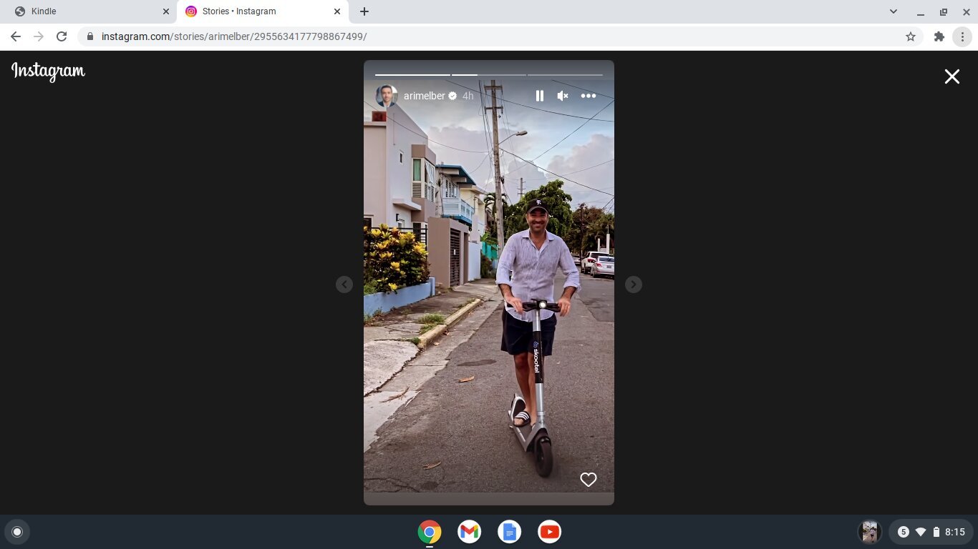This screenshot has height=549, width=978.
Task: Pause the Instagram story
Action: tap(540, 96)
